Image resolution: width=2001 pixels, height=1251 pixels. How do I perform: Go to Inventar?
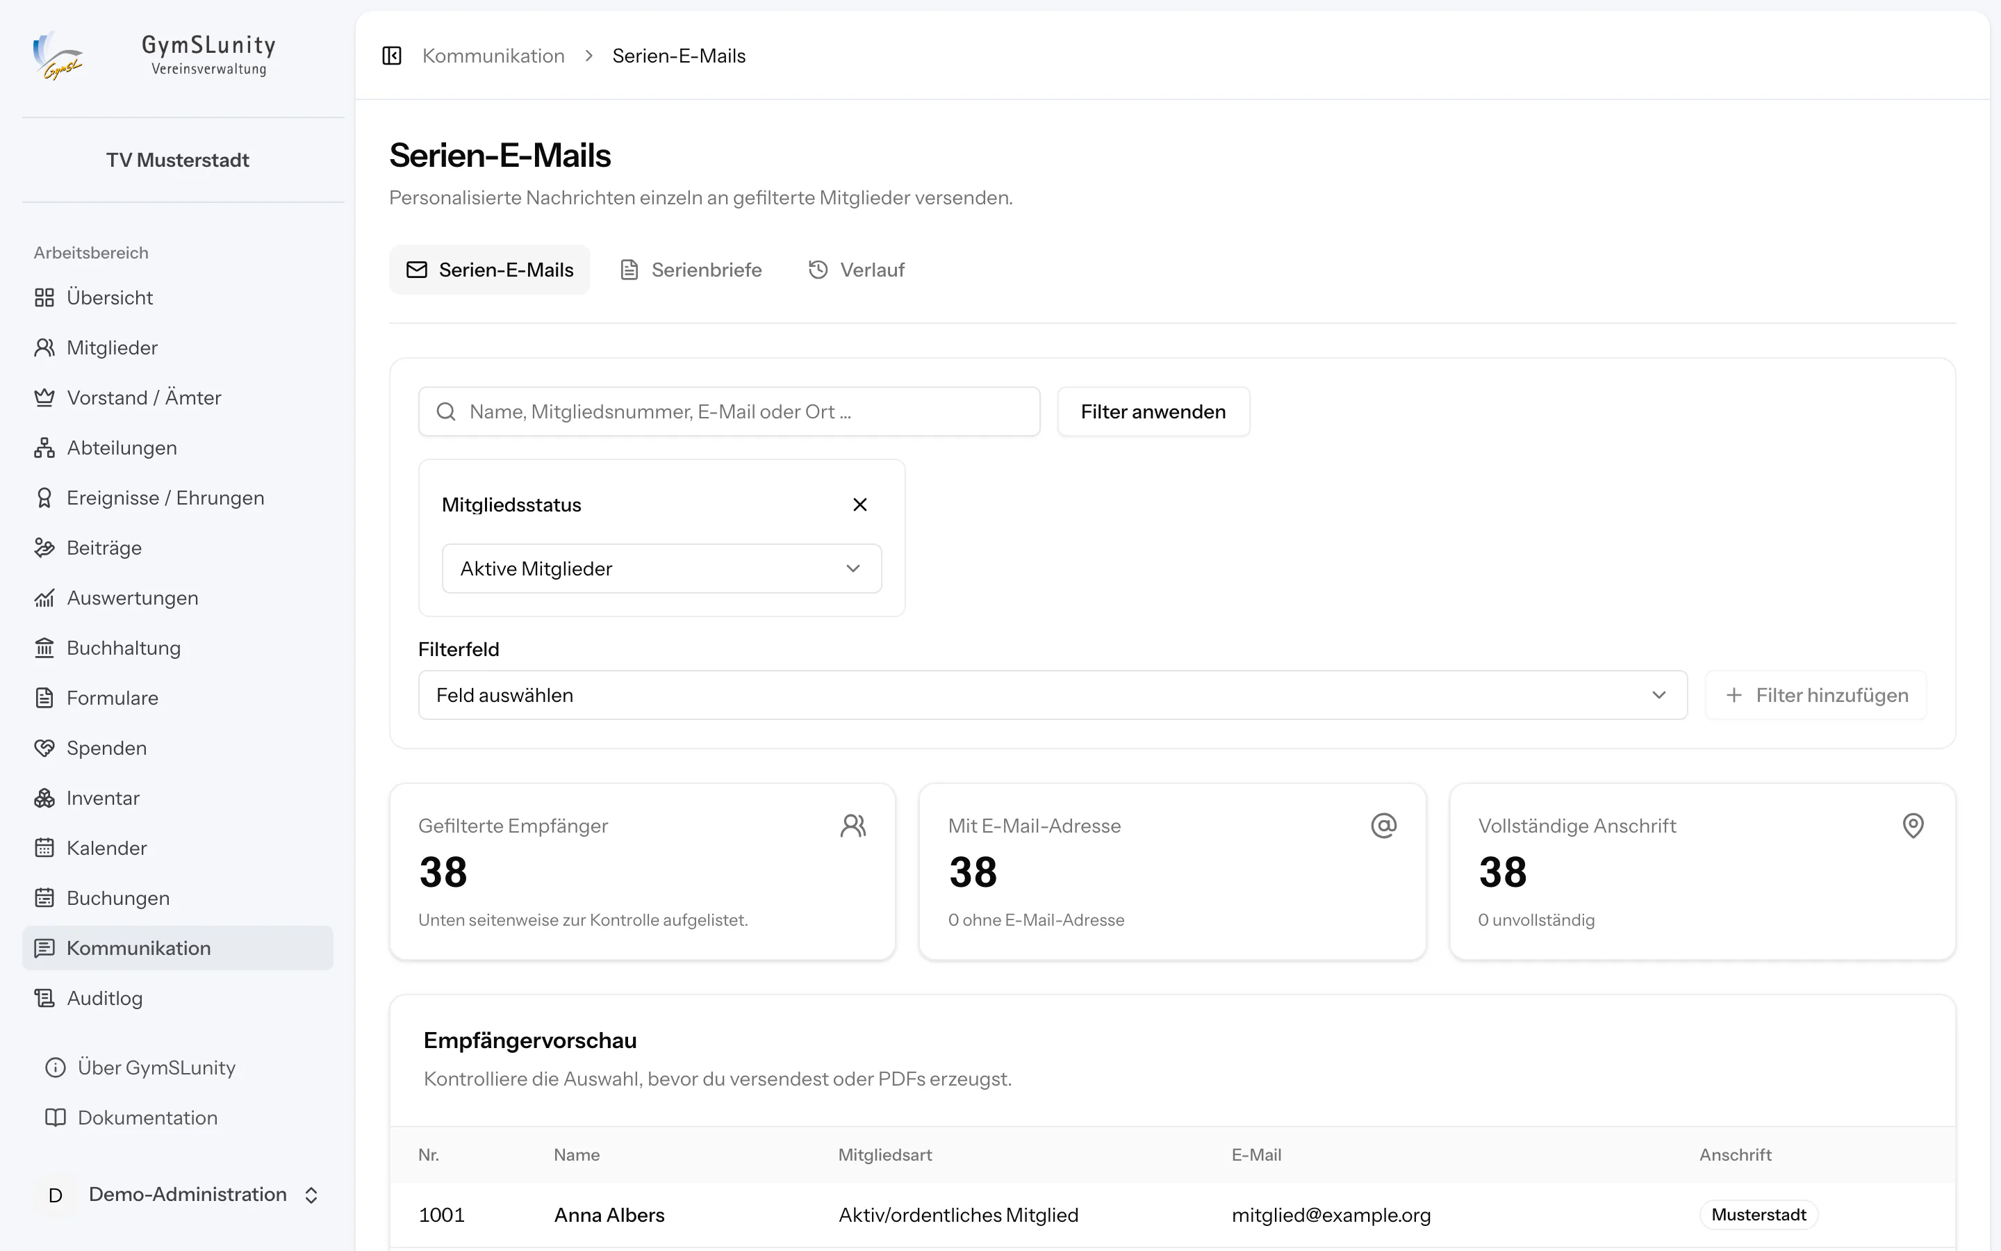pos(178,799)
